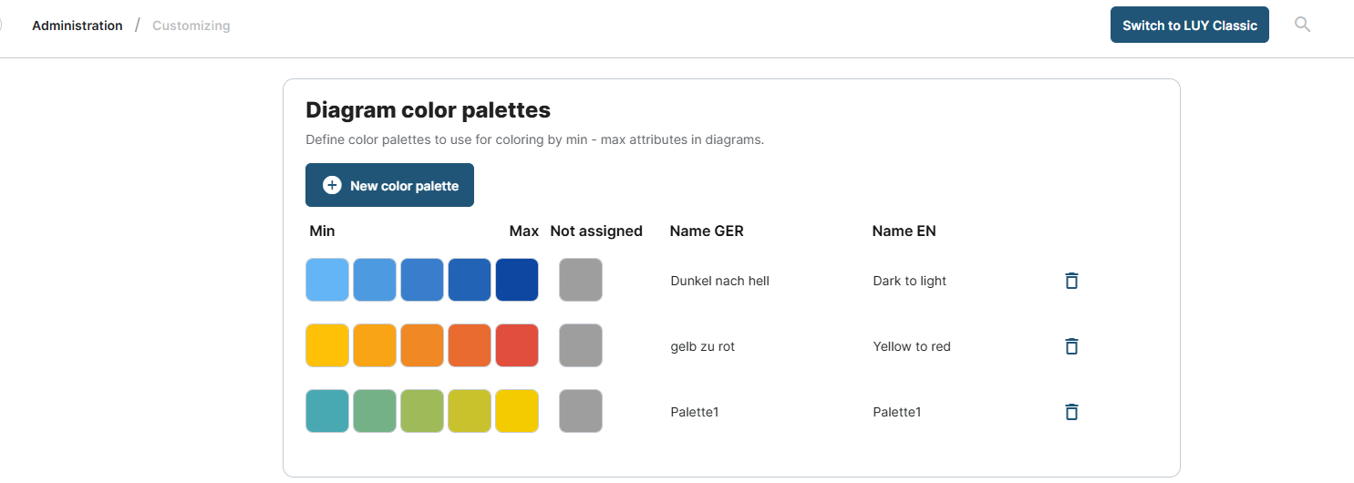1354x483 pixels.
Task: Pick darkest blue Max swatch
Action: [517, 280]
